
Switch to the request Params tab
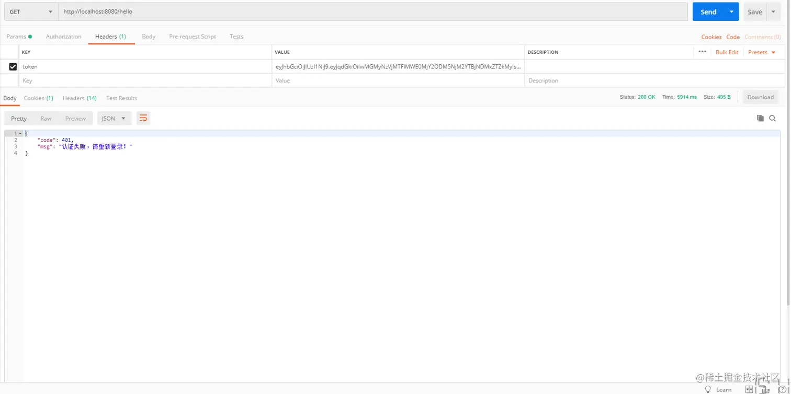point(19,37)
